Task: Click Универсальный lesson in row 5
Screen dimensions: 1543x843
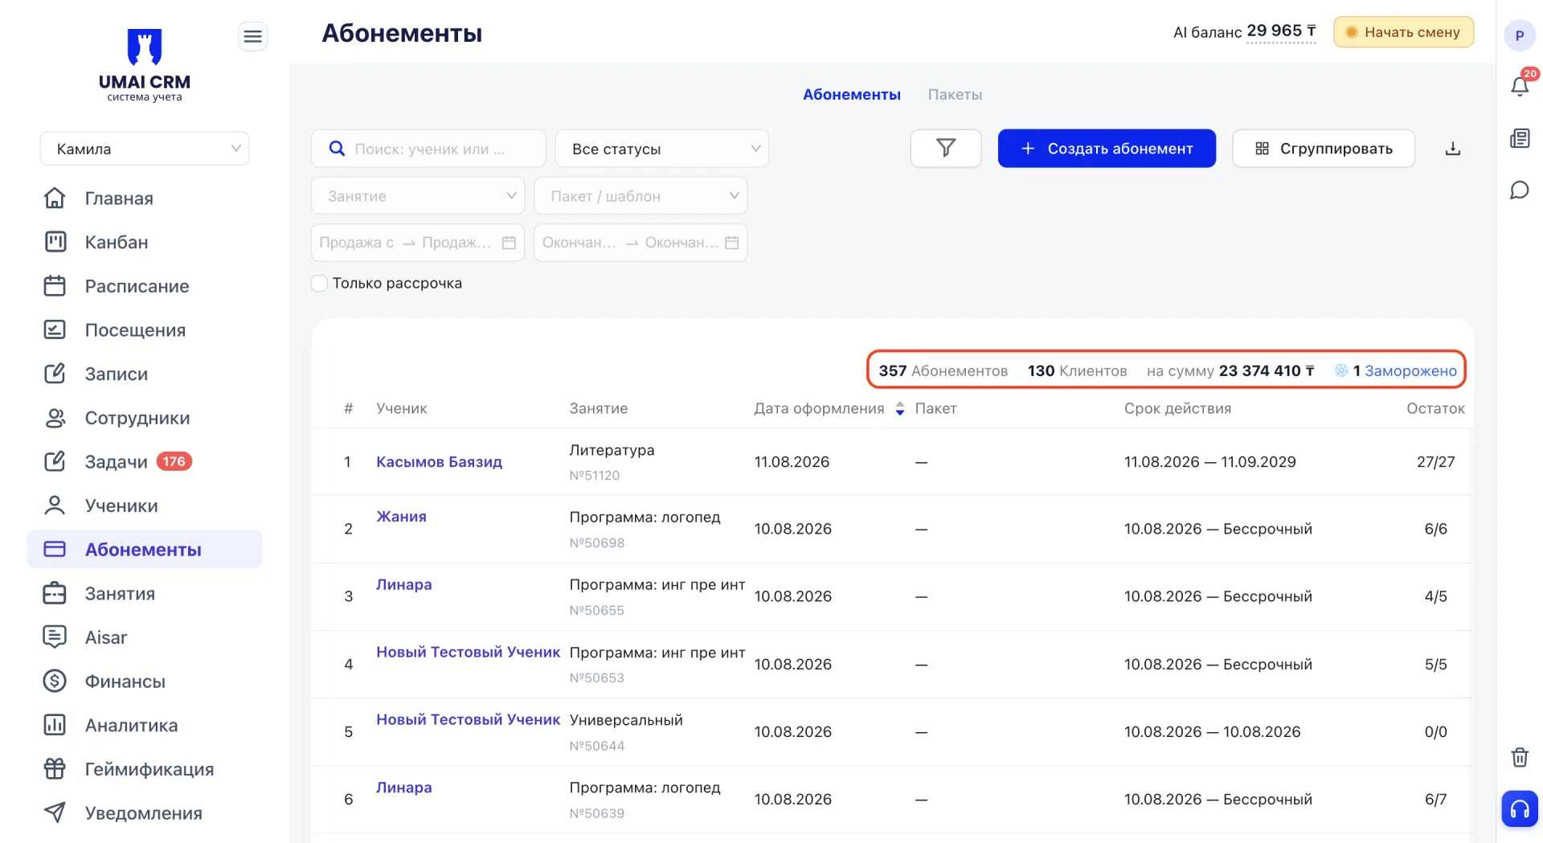Action: click(626, 720)
